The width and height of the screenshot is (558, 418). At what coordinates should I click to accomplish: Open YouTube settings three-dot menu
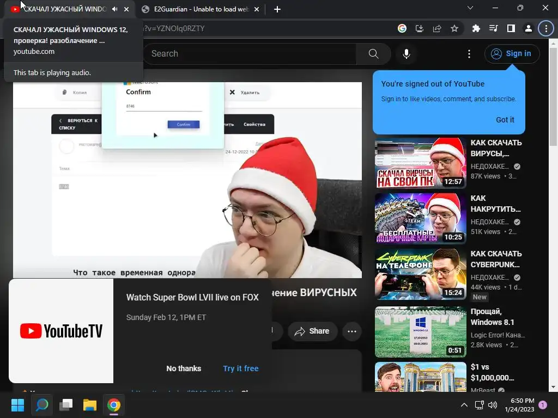[x=469, y=54]
